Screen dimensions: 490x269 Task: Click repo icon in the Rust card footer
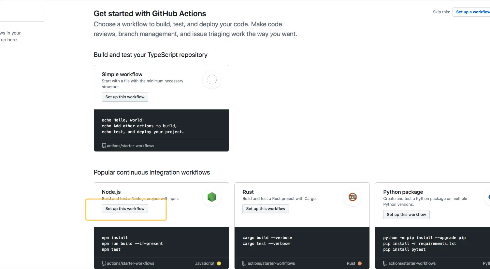245,263
